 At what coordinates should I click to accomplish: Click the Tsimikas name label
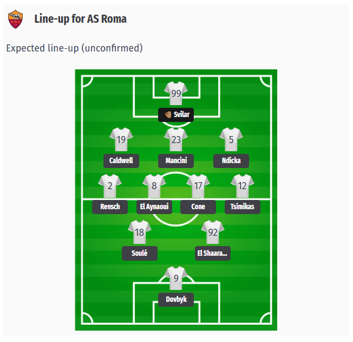click(x=243, y=207)
